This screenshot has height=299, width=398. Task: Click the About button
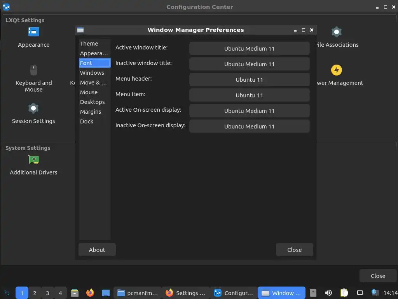point(97,250)
